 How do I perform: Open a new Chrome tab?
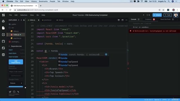[x=40, y=6]
